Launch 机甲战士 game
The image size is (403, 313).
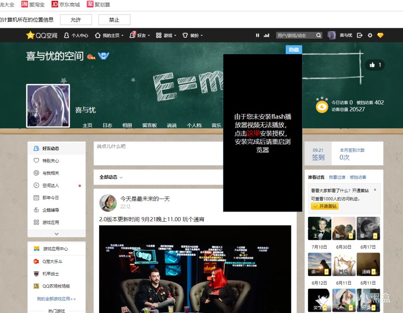click(x=46, y=274)
